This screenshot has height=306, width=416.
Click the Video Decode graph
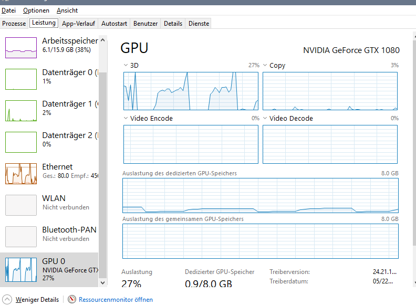pos(330,144)
